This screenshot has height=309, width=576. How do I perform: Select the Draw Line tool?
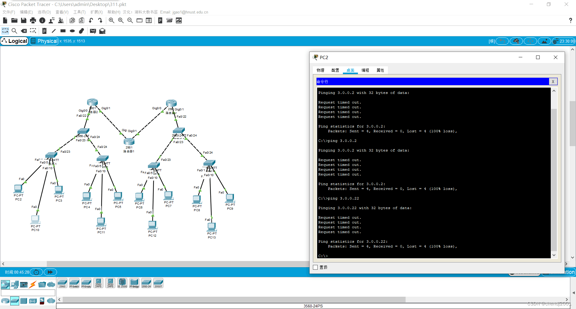pos(54,31)
